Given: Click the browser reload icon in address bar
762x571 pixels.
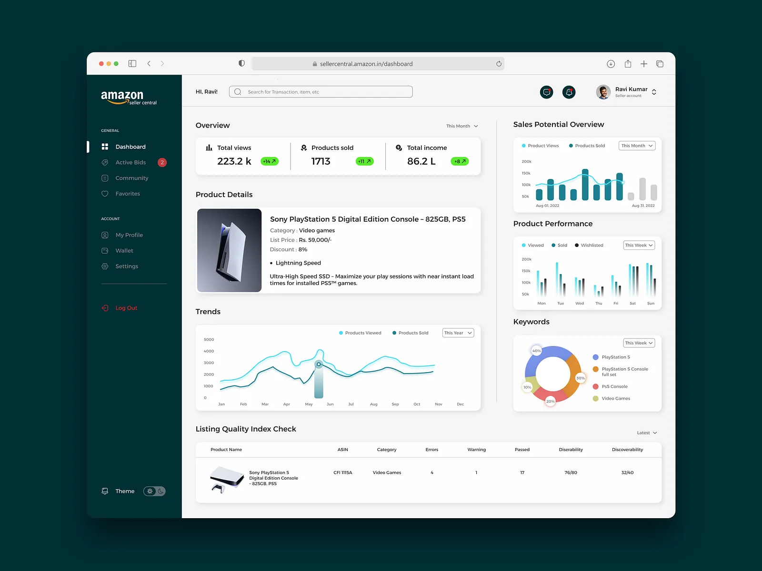Looking at the screenshot, I should (x=499, y=64).
